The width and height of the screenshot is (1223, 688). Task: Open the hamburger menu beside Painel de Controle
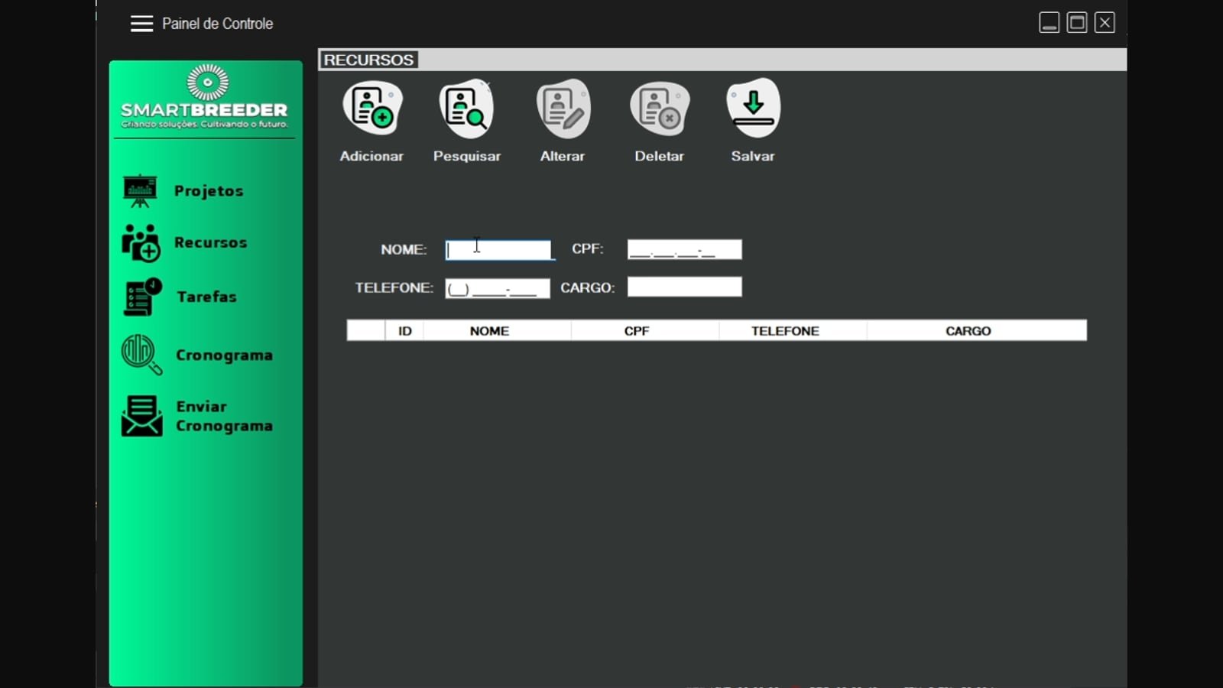[x=141, y=24]
